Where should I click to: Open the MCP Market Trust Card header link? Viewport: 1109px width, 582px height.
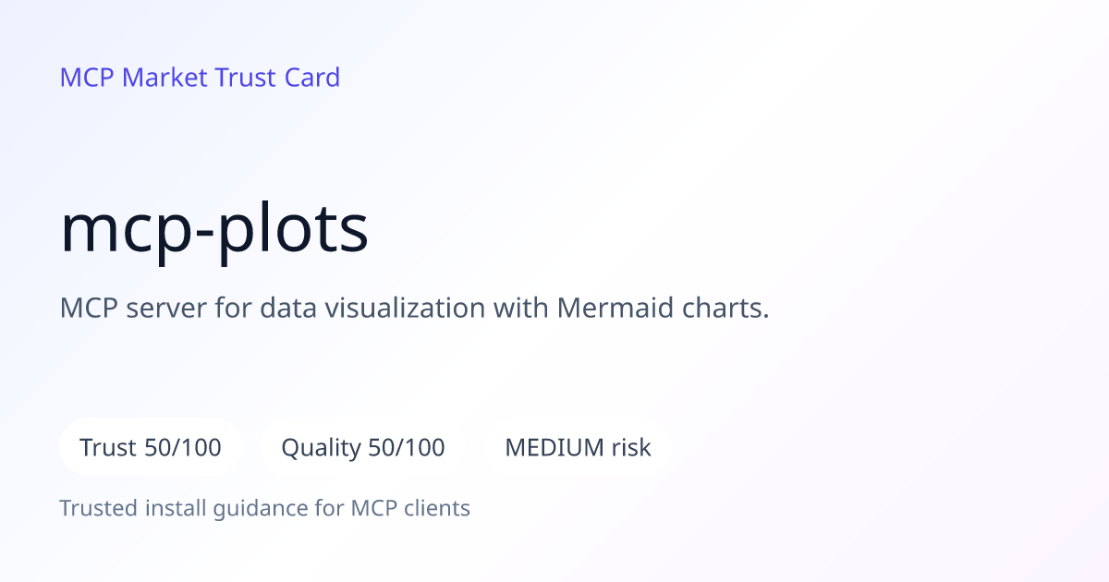pyautogui.click(x=200, y=78)
